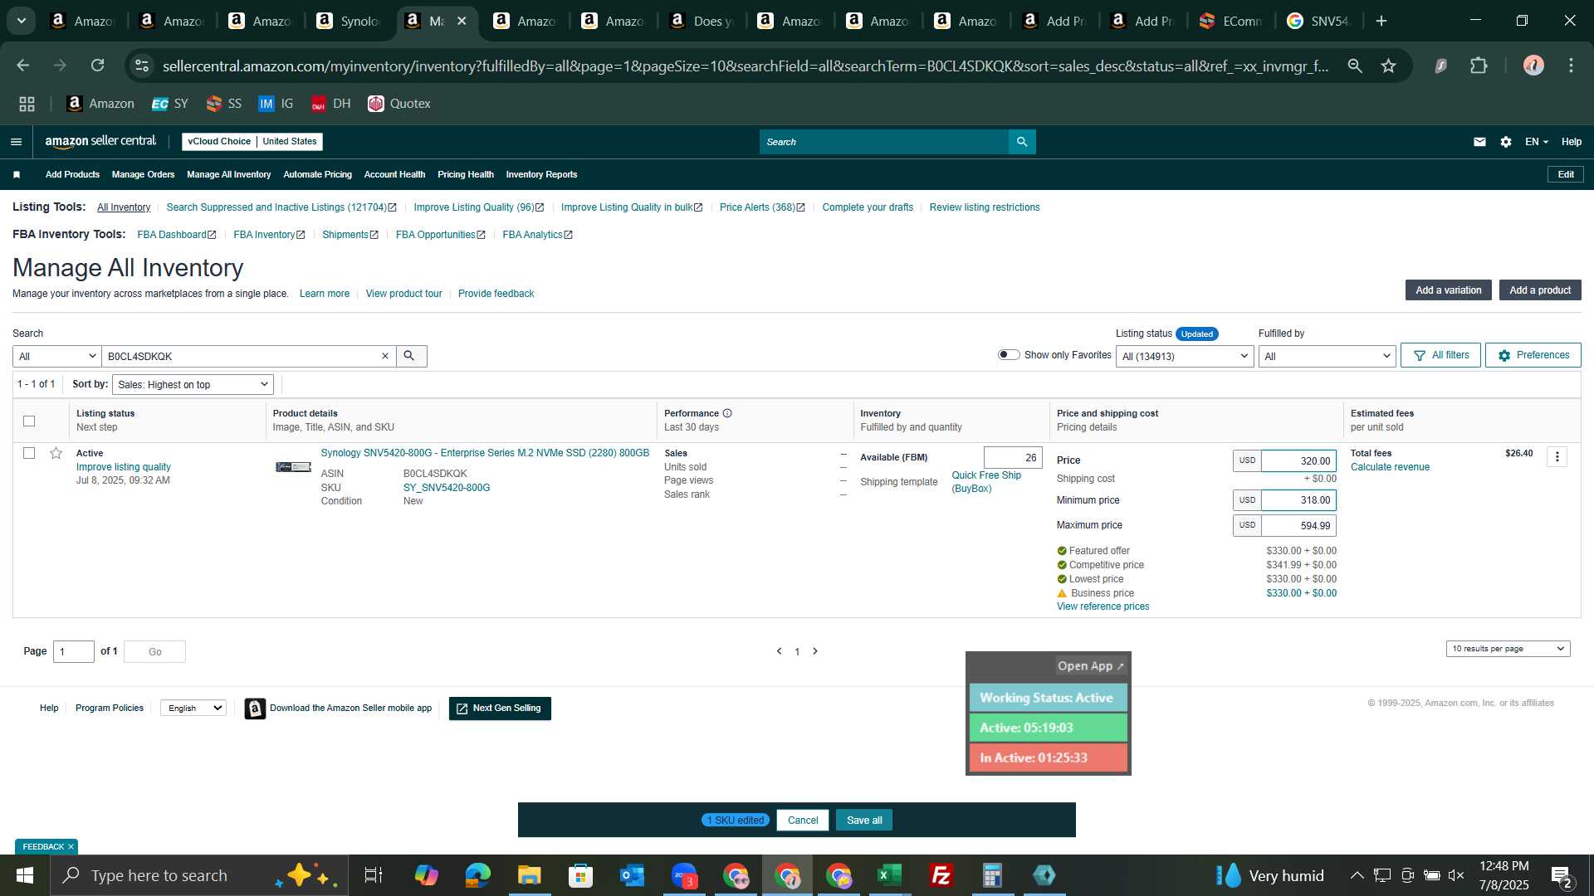Open the Calculator from the taskbar
The height and width of the screenshot is (896, 1594).
[992, 875]
